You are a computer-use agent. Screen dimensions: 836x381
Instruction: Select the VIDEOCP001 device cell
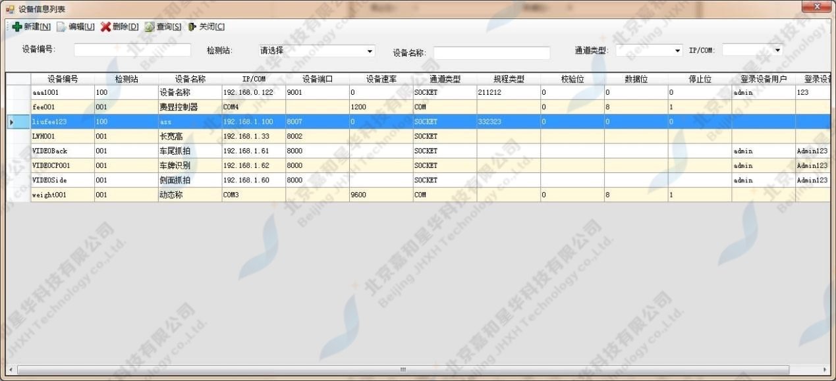(x=63, y=165)
